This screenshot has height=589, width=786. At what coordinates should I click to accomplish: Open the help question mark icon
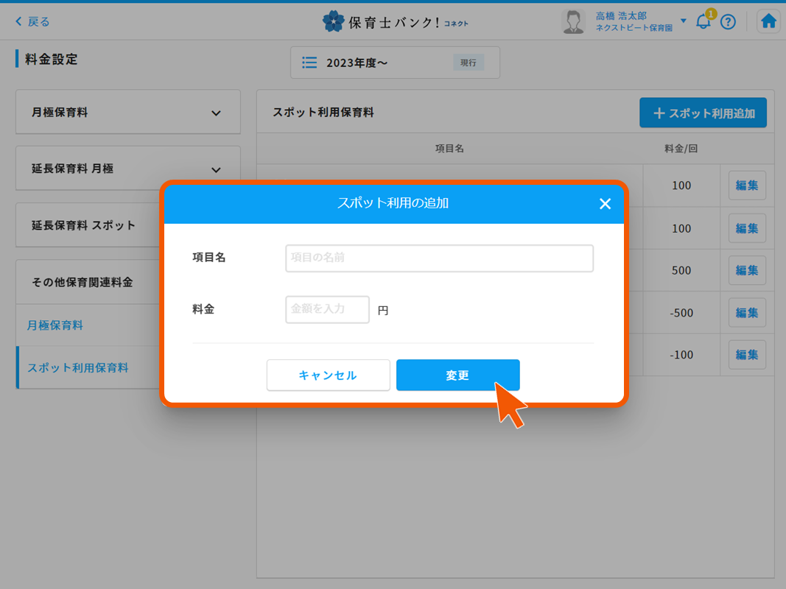click(728, 21)
